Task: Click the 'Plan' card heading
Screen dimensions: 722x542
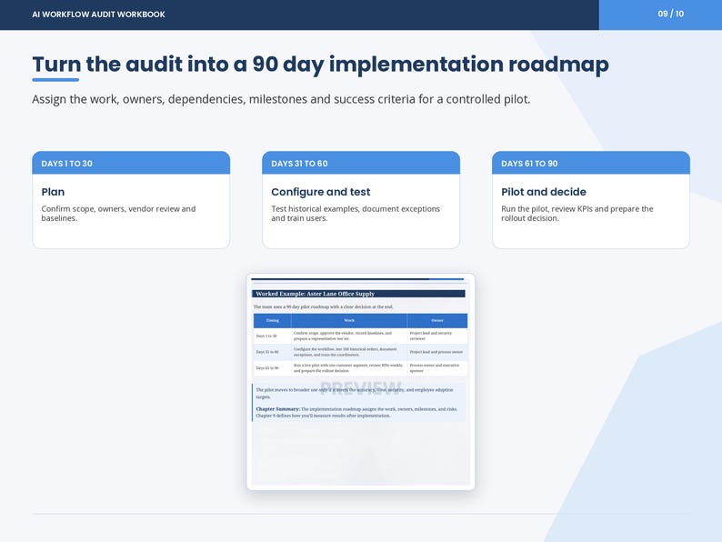Action: tap(53, 192)
